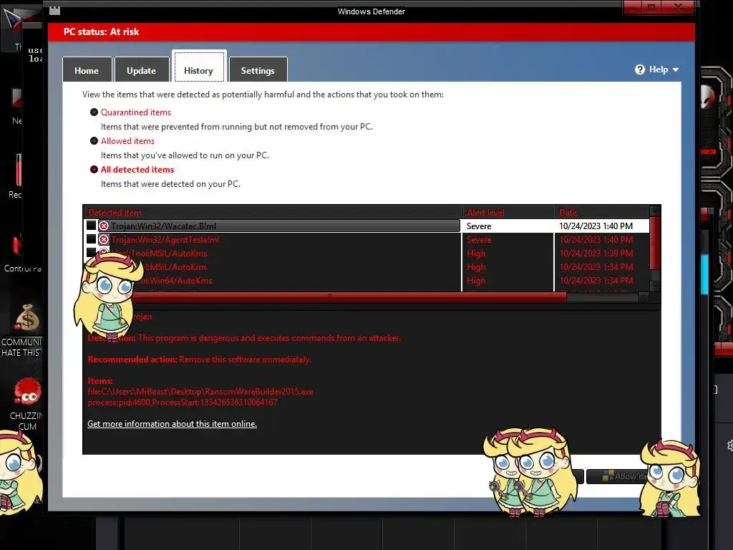
Task: Open Get more information about this item online
Action: point(172,424)
